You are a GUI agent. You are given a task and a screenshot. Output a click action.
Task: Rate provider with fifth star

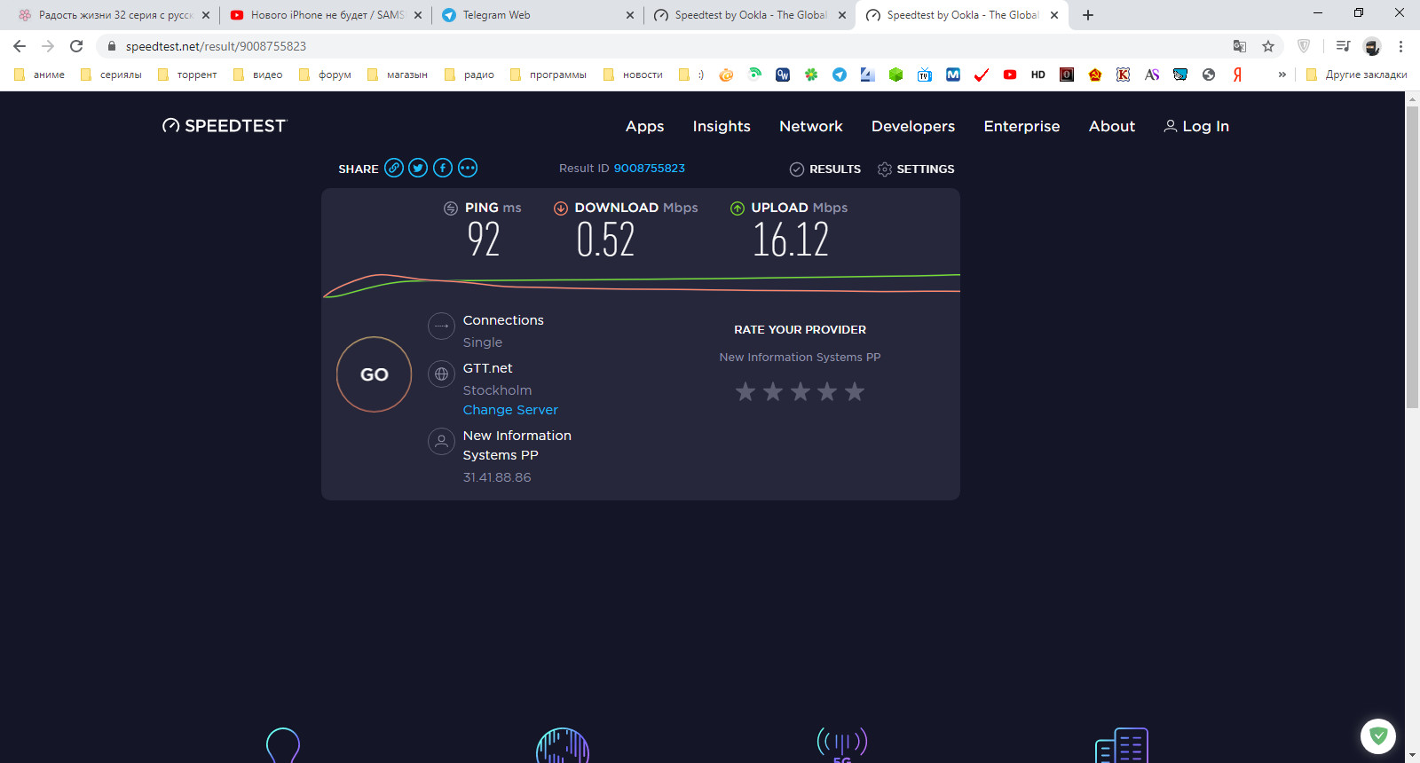855,391
